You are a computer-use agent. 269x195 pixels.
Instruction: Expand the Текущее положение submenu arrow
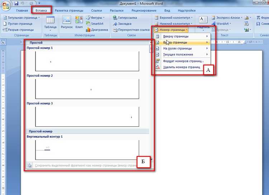coord(207,54)
